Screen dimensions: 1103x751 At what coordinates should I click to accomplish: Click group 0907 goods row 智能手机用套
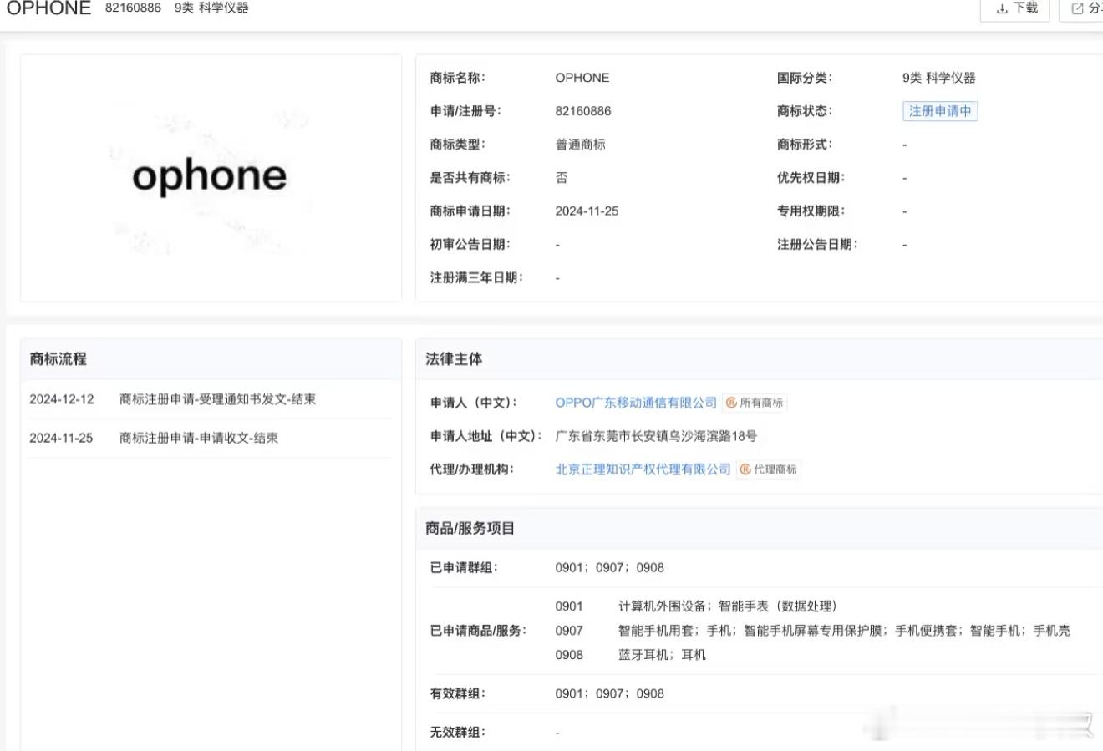pyautogui.click(x=844, y=631)
